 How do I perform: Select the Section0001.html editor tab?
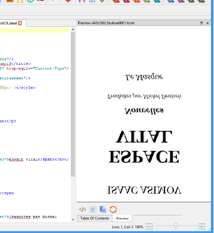(8, 23)
